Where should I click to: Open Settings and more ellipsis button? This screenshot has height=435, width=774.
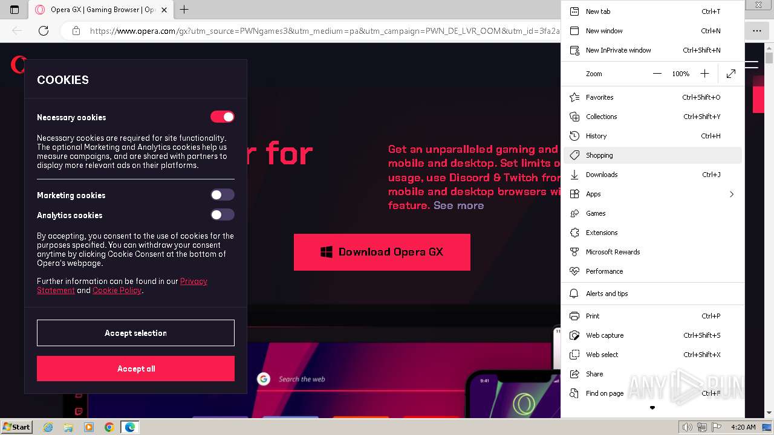pos(757,31)
